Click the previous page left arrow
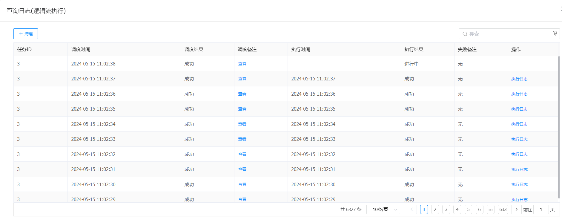Image resolution: width=562 pixels, height=217 pixels. pos(411,210)
